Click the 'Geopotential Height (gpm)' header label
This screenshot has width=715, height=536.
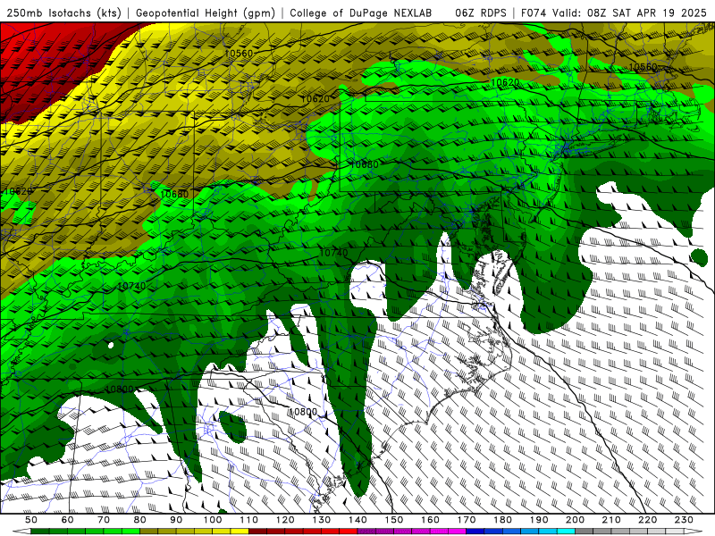click(x=206, y=13)
